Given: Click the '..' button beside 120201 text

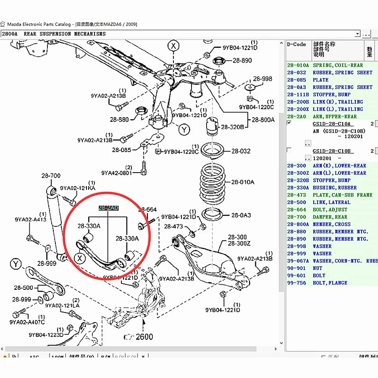Looking at the screenshot, I should click(308, 158).
